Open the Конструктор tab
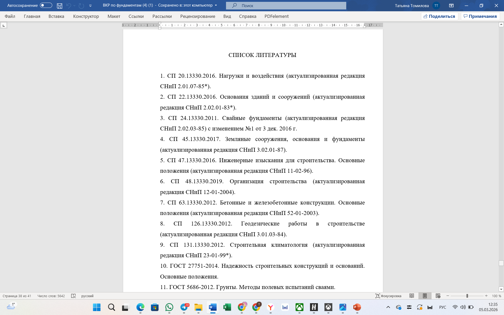This screenshot has width=504, height=315. coord(86,16)
